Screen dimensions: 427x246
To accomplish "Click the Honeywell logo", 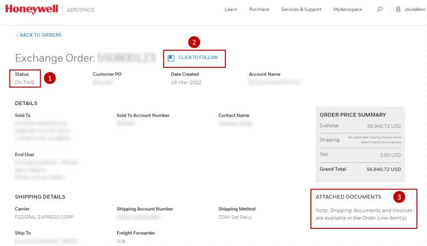I will (31, 9).
